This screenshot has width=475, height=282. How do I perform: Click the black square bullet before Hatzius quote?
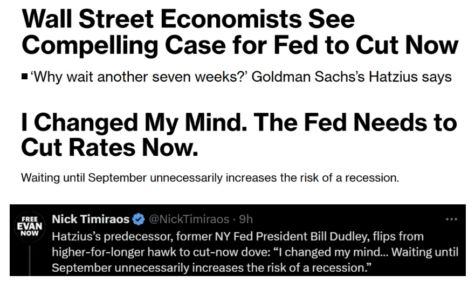tap(25, 77)
